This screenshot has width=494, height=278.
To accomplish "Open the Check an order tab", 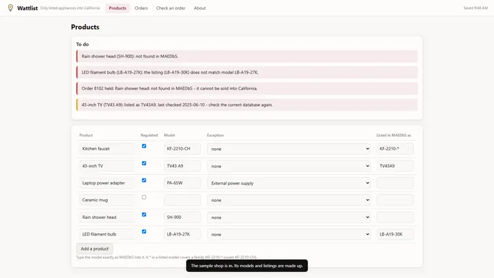I will coord(171,8).
